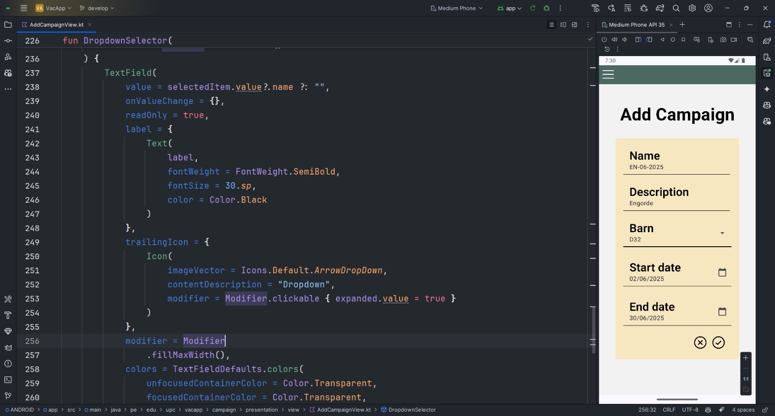Open the Logcat tool window

(8, 347)
